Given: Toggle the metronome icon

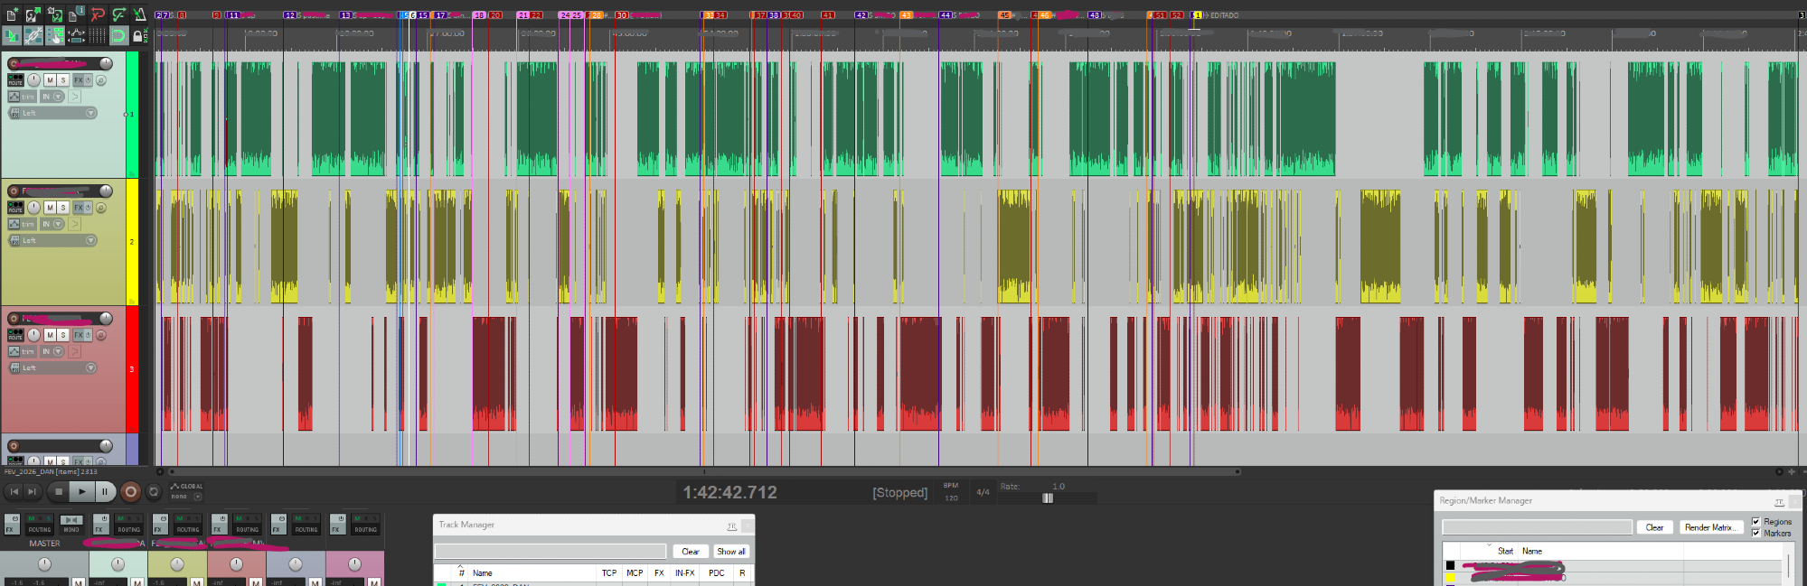Looking at the screenshot, I should pos(139,14).
